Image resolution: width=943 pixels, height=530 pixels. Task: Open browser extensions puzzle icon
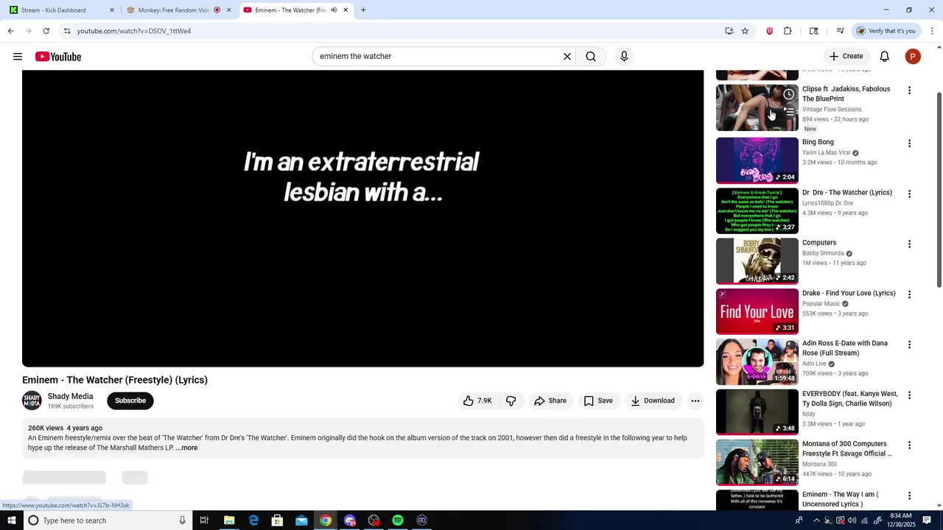coord(788,31)
